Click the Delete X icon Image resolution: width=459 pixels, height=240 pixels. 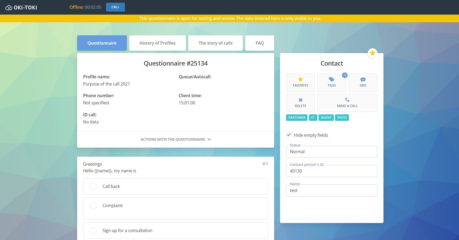(300, 100)
